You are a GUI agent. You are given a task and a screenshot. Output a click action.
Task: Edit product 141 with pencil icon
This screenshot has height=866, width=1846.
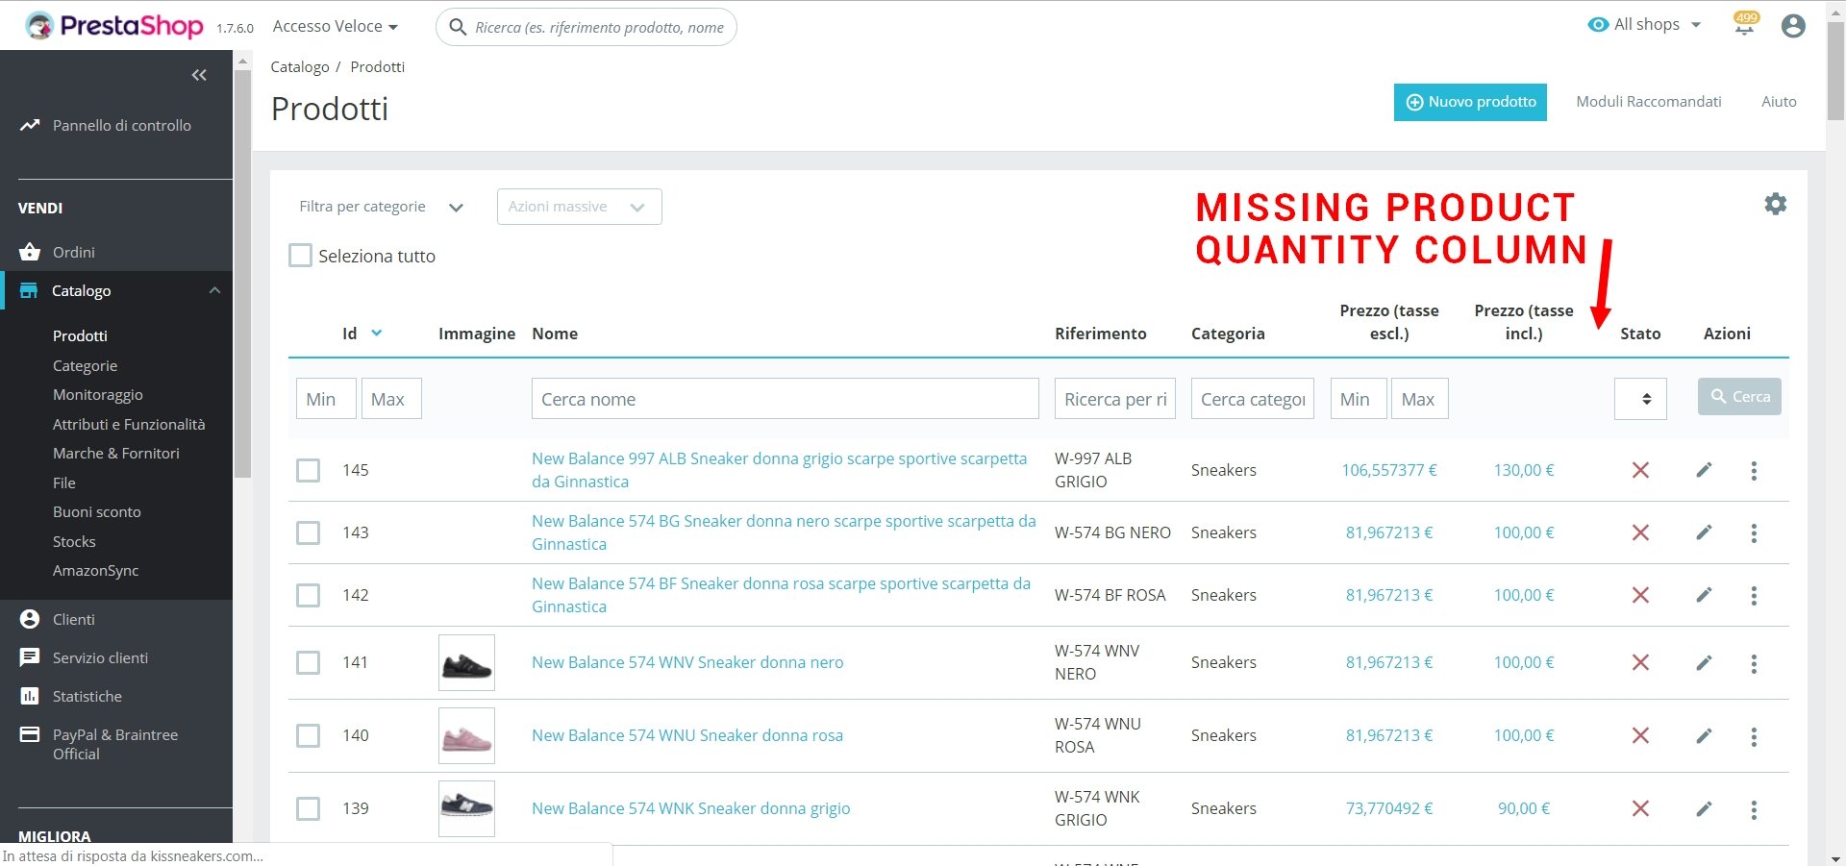click(x=1704, y=662)
